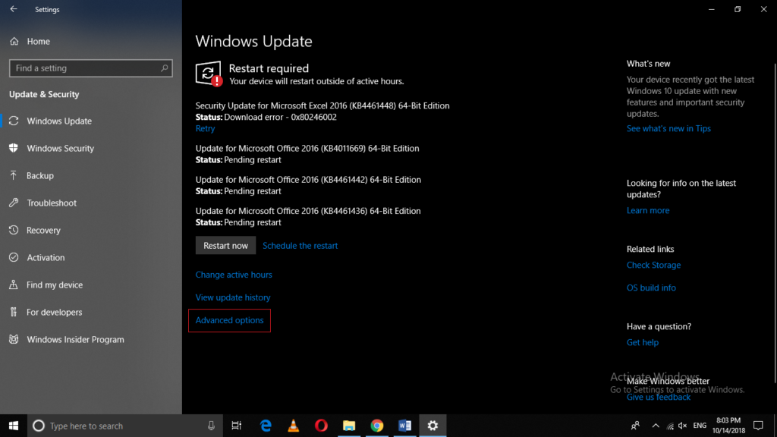Open File Explorer from the taskbar

(349, 426)
